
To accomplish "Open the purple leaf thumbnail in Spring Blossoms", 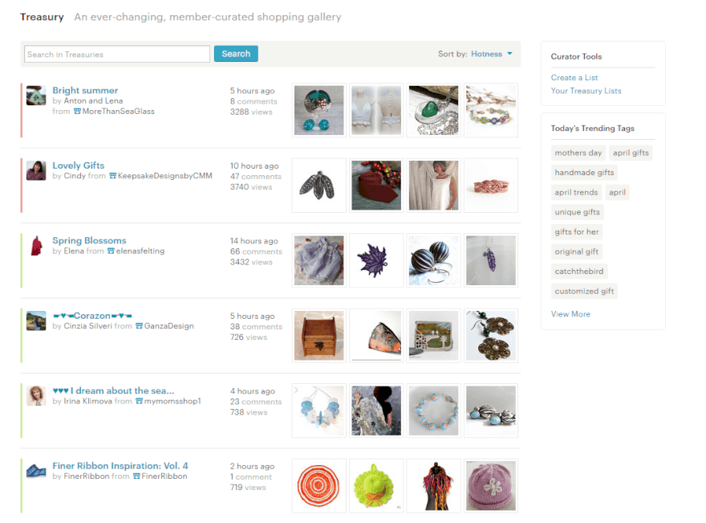I will pyautogui.click(x=376, y=260).
